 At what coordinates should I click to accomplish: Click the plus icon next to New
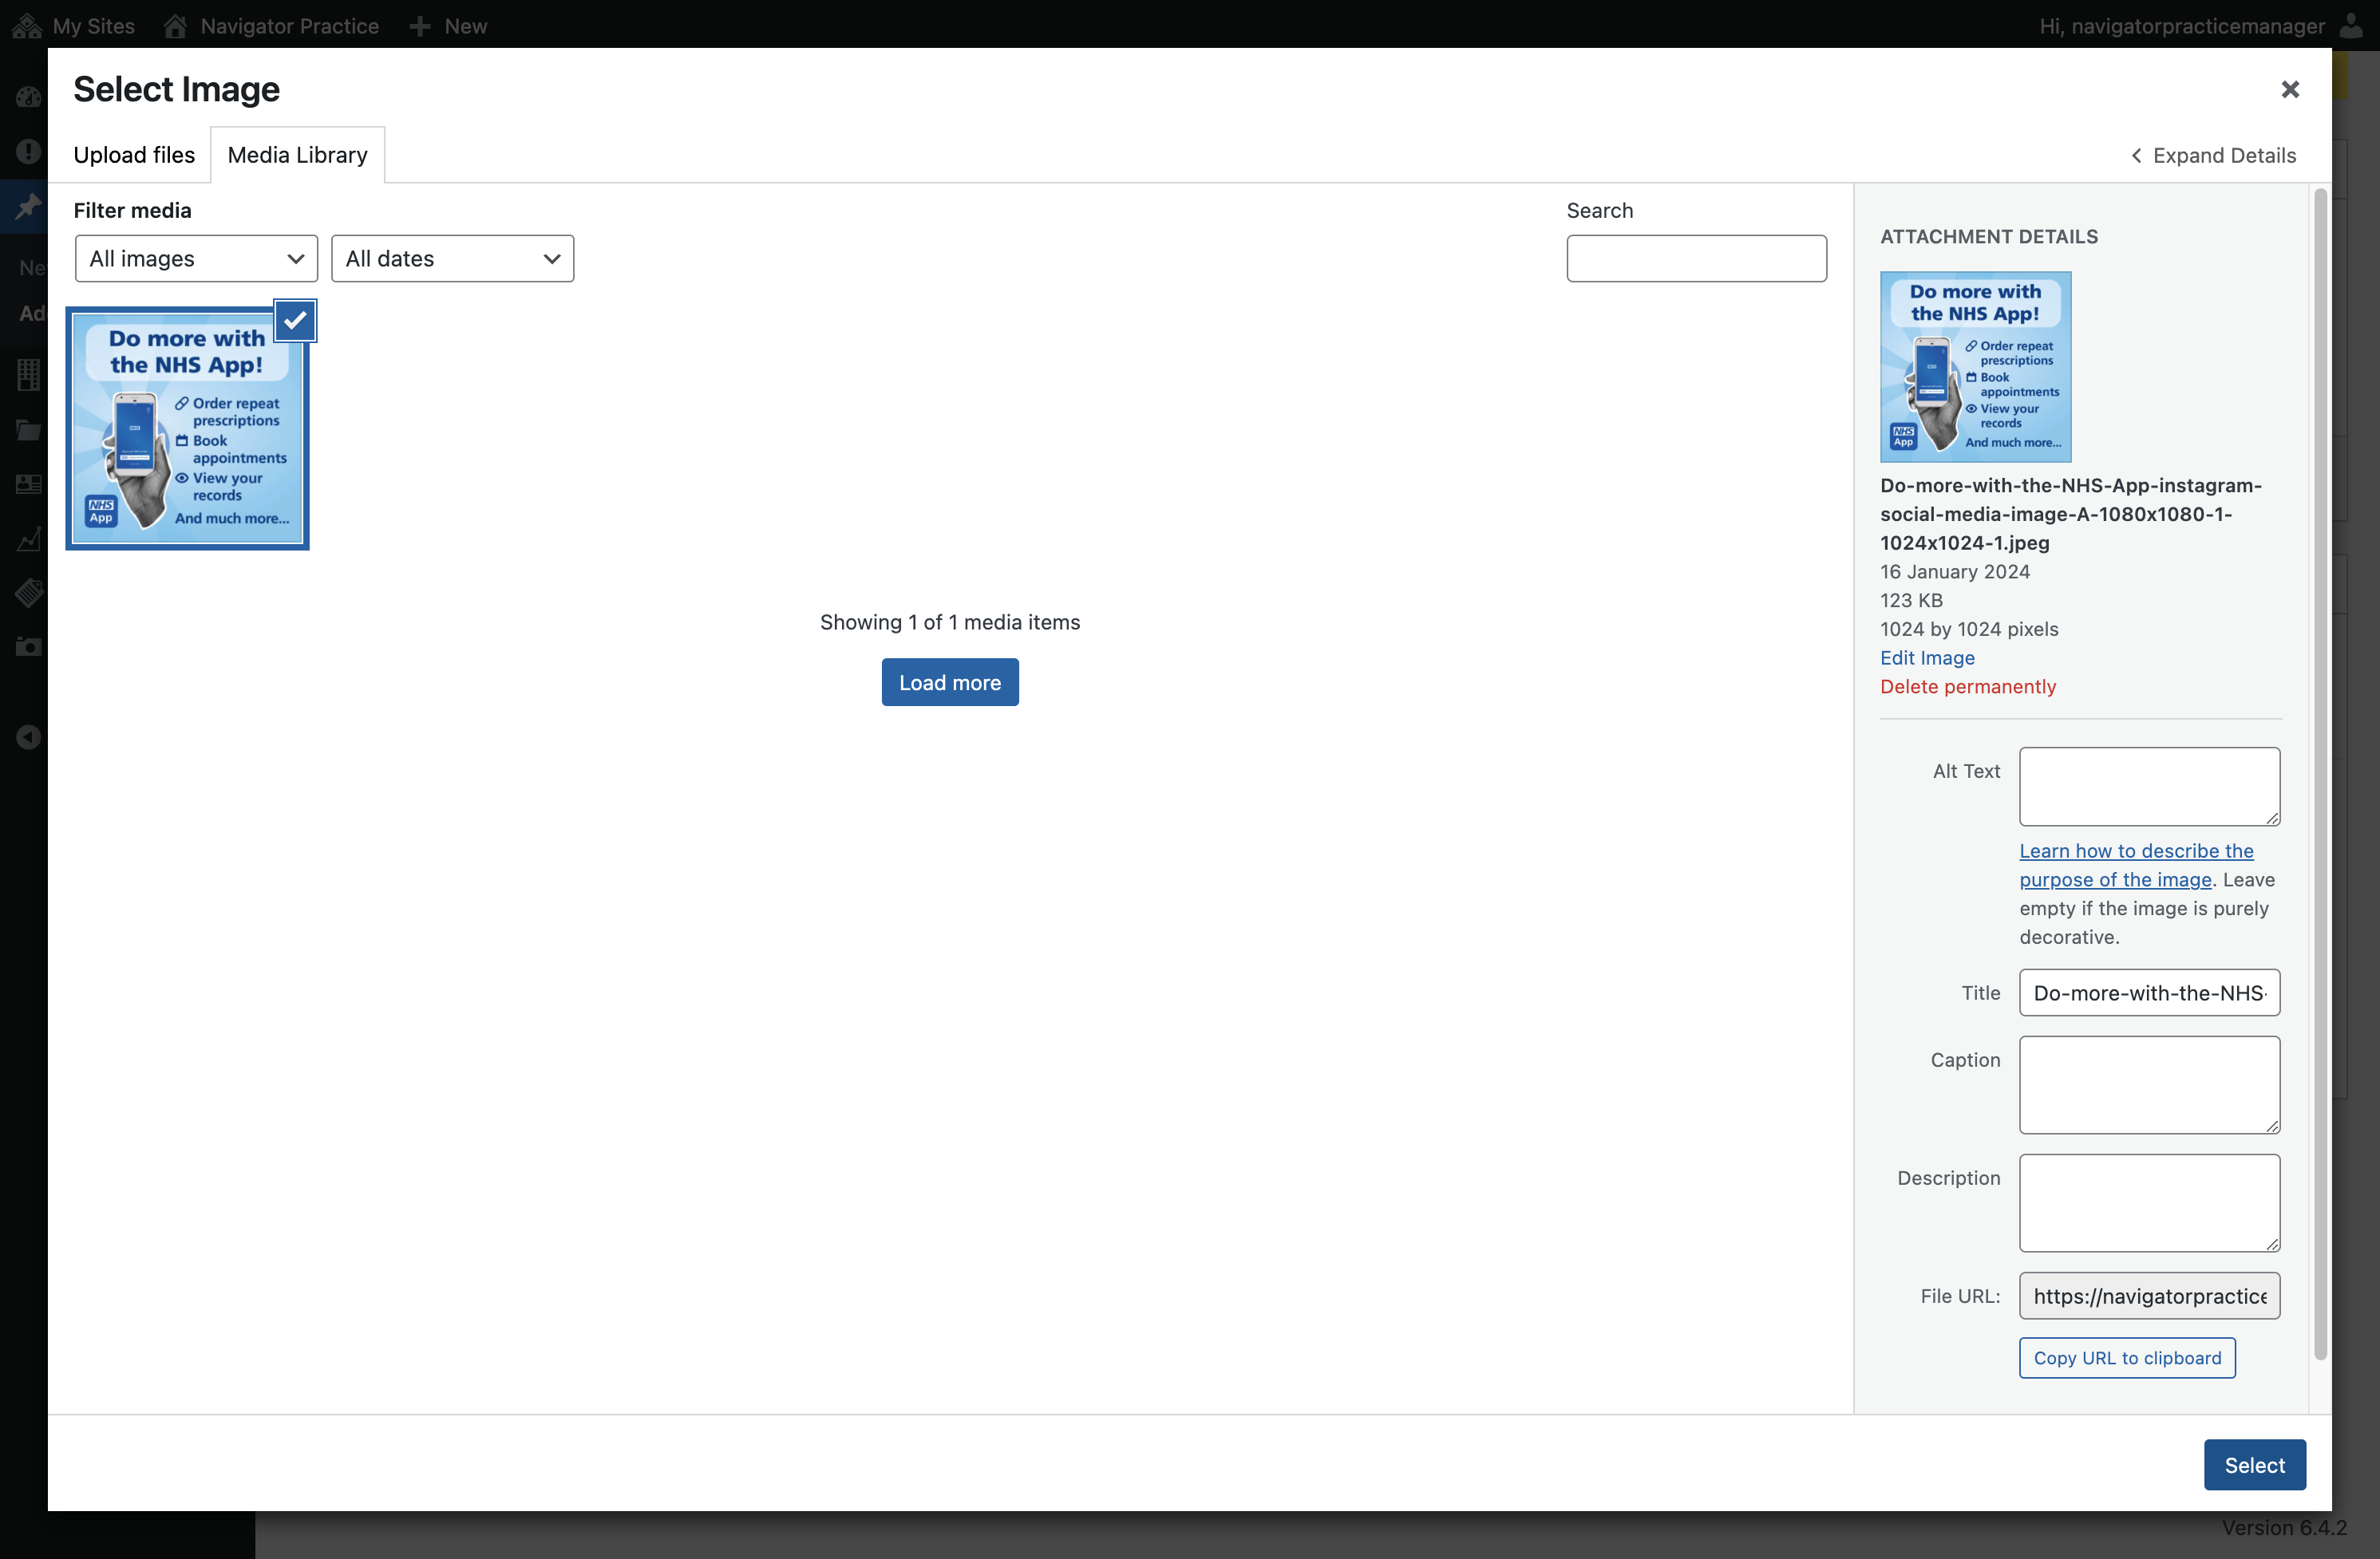[x=420, y=26]
